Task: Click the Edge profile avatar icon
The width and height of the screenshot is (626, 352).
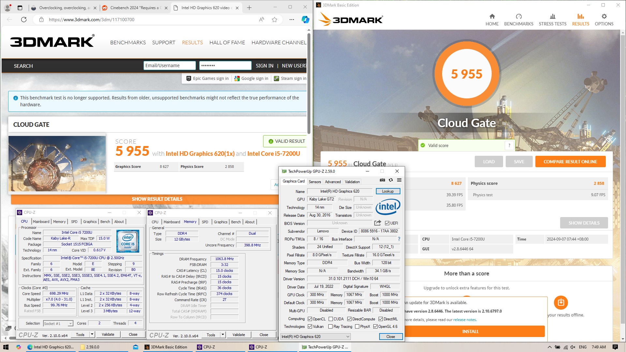Action: [x=7, y=8]
